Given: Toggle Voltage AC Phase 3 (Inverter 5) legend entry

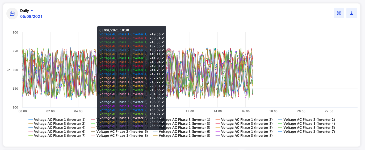Looking at the screenshot, I should click(309, 128).
